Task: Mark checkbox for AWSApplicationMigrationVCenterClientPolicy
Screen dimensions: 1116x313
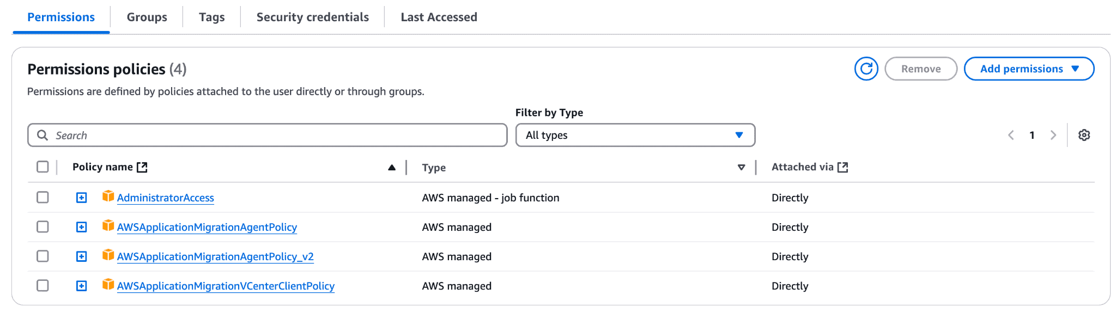Action: tap(43, 285)
